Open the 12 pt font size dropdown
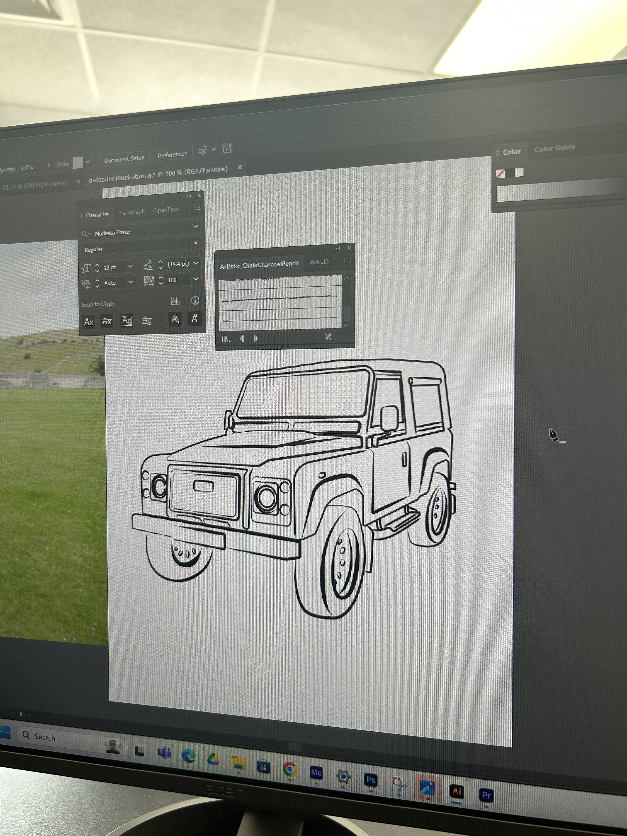This screenshot has height=836, width=627. [x=130, y=266]
